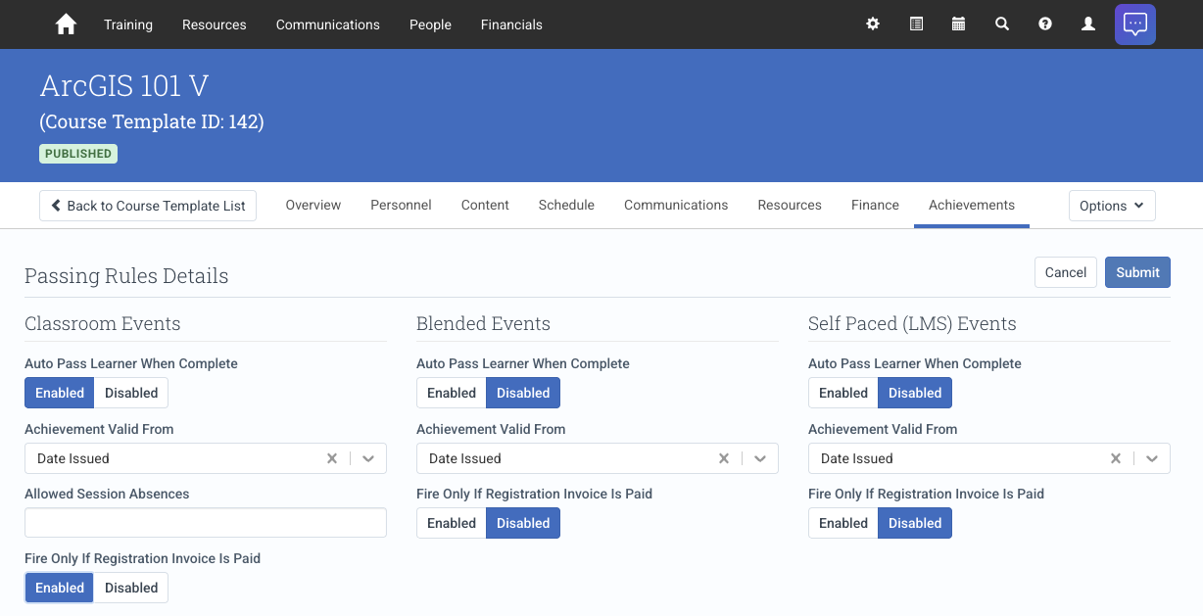This screenshot has height=616, width=1203.
Task: Switch to the Communications course tab
Action: point(676,205)
